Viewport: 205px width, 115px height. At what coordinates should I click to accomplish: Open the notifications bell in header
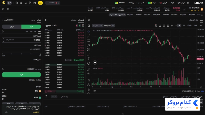(26, 3)
